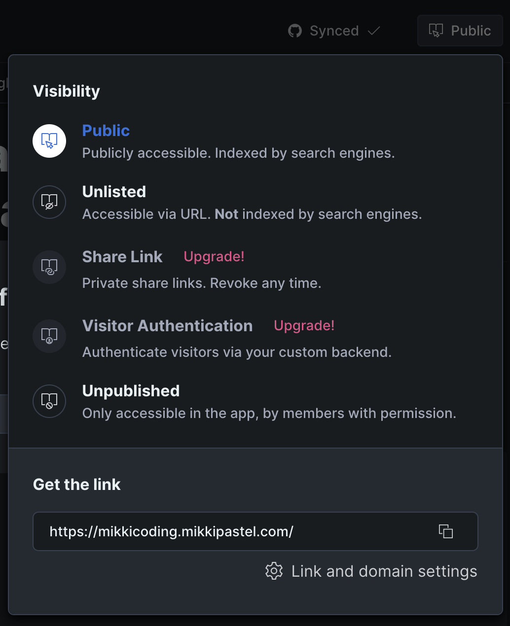Click the Visitor Authentication icon
This screenshot has height=626, width=510.
pos(49,336)
